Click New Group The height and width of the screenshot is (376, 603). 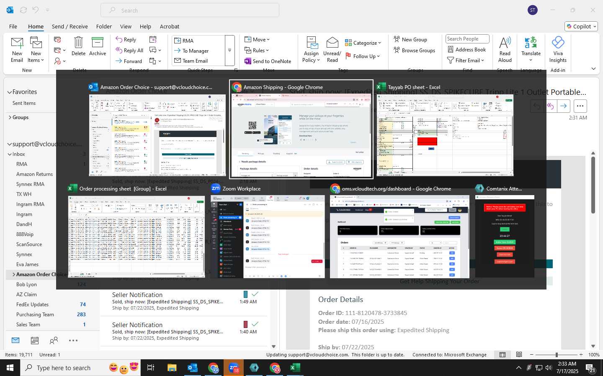pos(410,39)
